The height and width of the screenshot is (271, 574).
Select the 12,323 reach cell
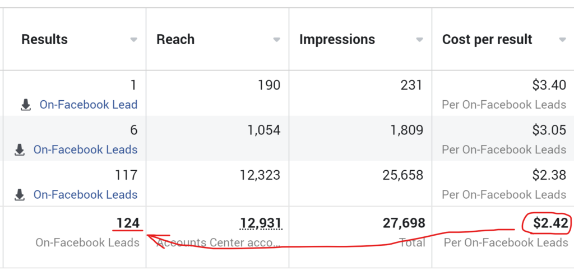click(258, 175)
